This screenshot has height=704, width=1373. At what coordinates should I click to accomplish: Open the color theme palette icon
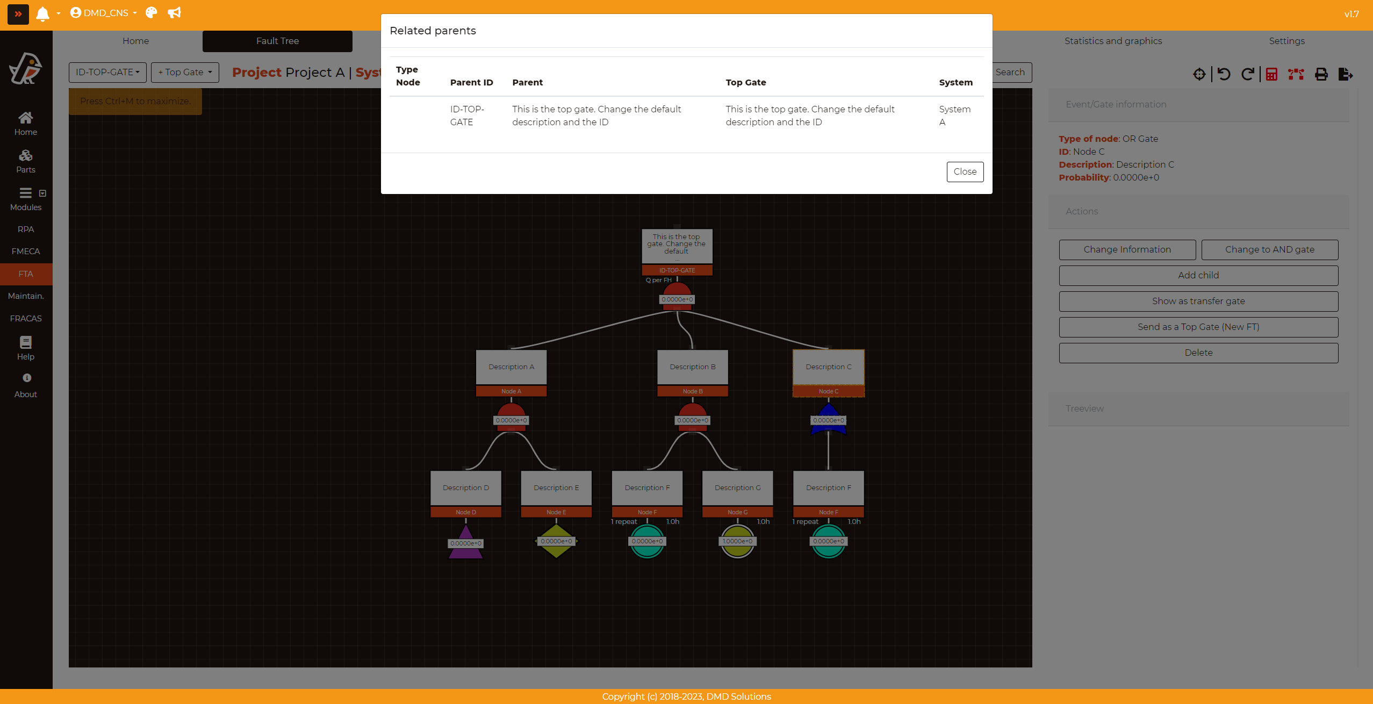coord(152,13)
